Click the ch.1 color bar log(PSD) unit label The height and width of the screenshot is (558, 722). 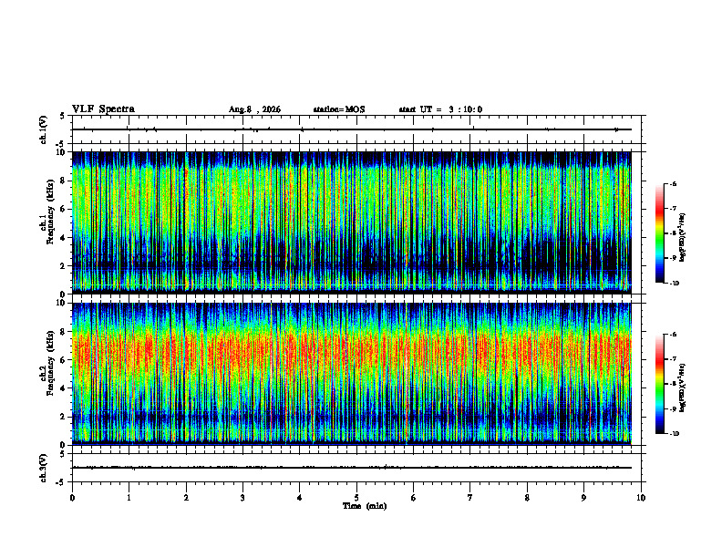[682, 238]
